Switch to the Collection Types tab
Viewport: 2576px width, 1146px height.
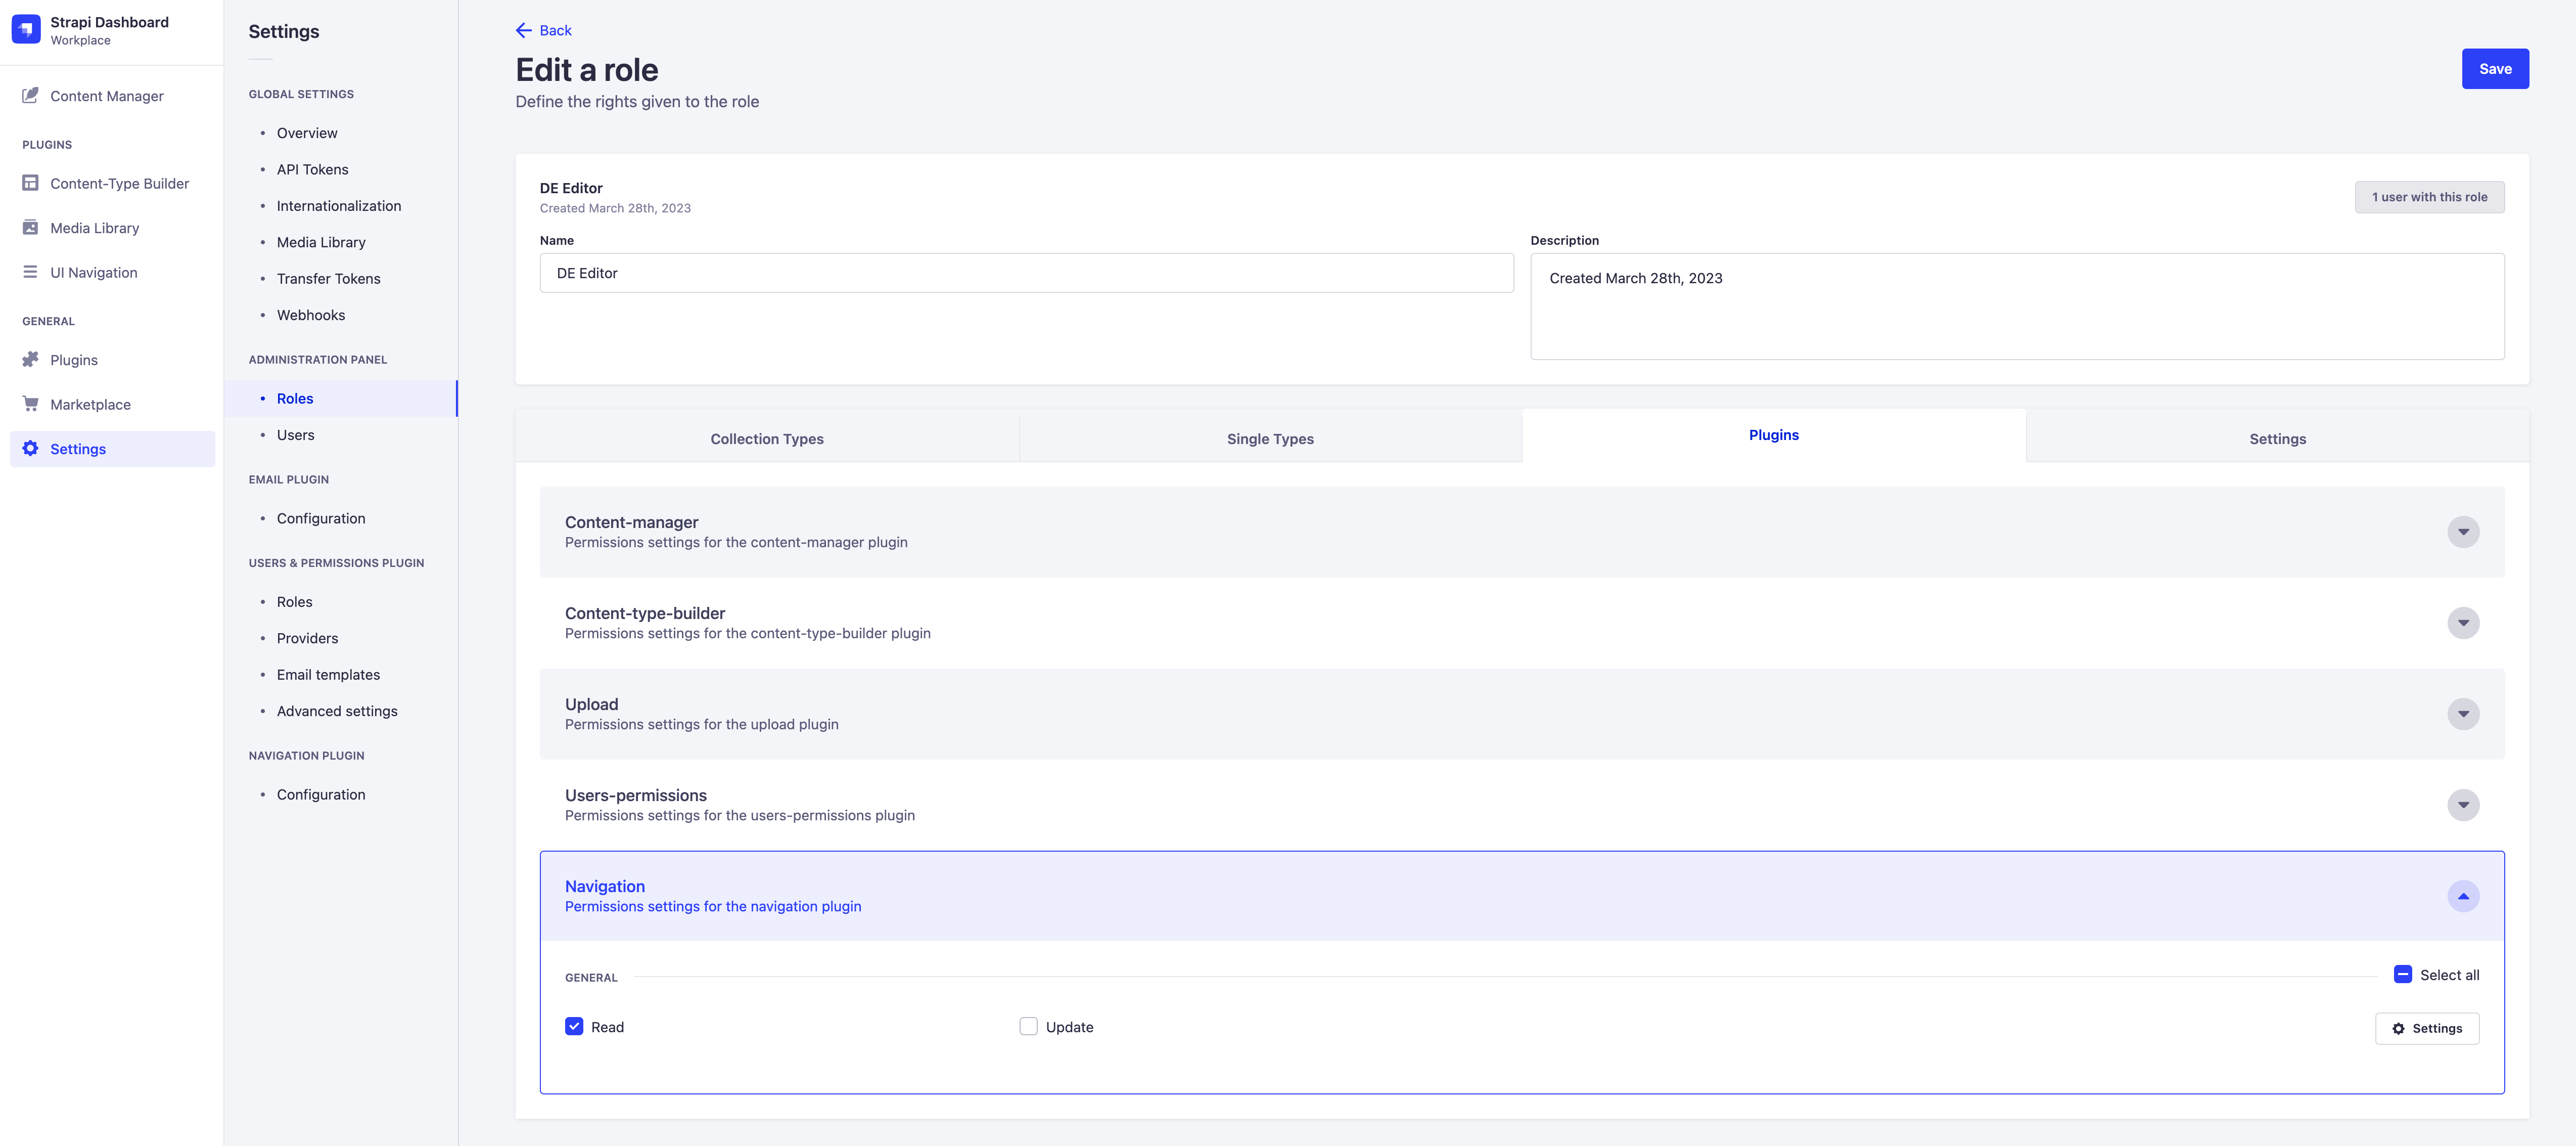(x=766, y=438)
